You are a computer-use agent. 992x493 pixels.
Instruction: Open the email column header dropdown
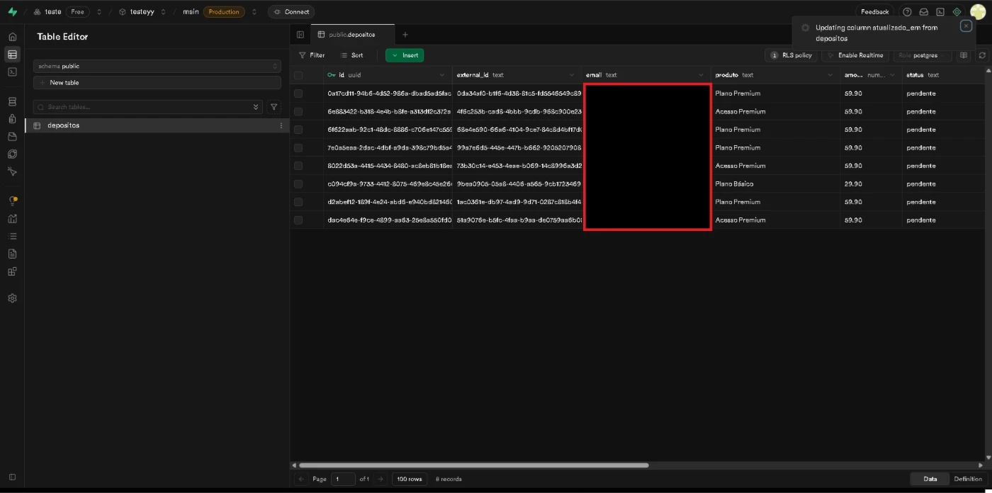pyautogui.click(x=701, y=75)
